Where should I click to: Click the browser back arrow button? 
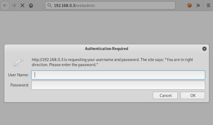[5, 5]
